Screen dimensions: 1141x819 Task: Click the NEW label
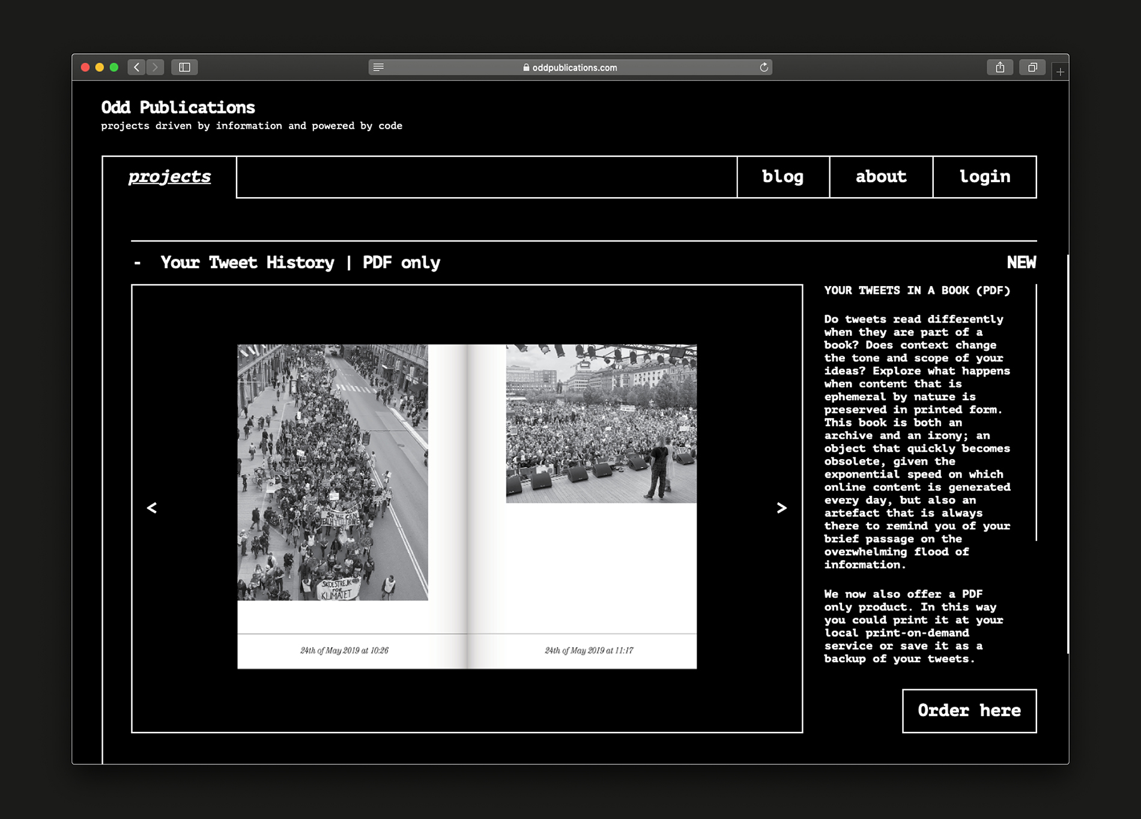pos(1021,263)
